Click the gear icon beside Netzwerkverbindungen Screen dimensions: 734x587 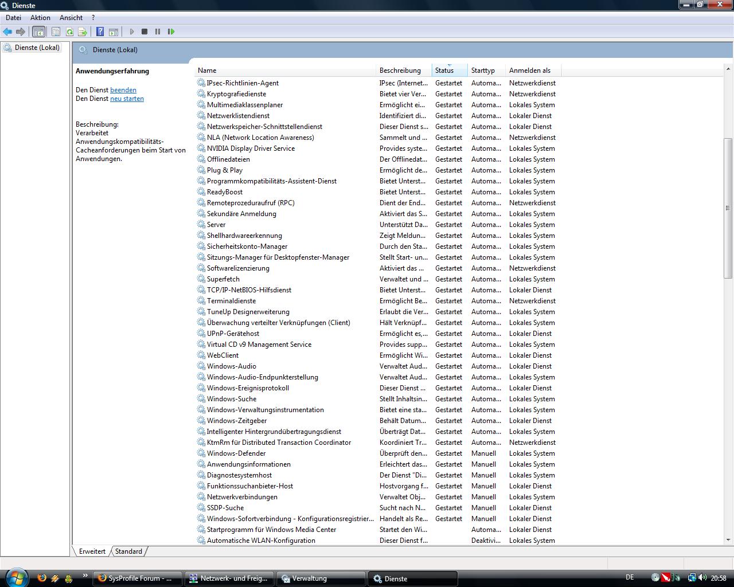coord(201,496)
